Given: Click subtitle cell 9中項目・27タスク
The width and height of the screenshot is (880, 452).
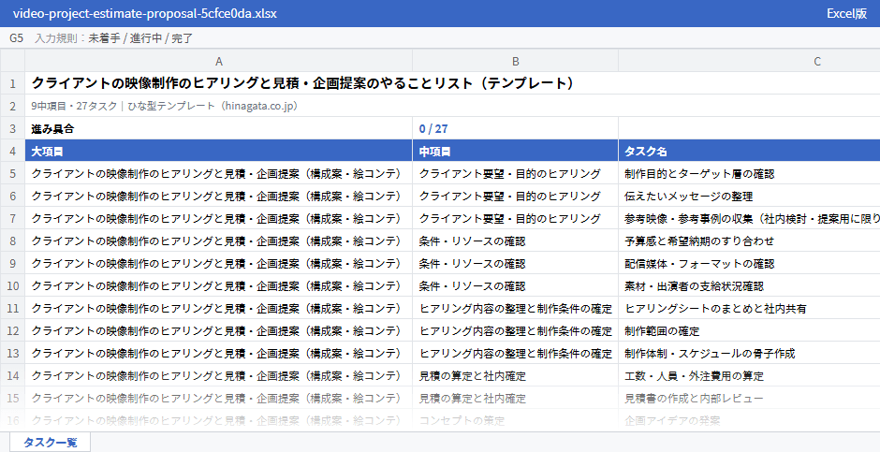Looking at the screenshot, I should pos(452,106).
